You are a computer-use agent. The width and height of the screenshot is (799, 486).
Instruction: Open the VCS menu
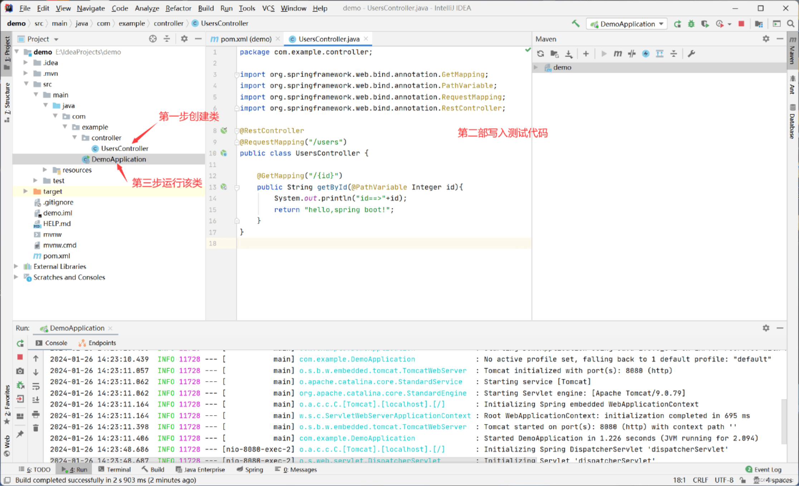click(x=268, y=8)
